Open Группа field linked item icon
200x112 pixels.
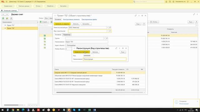click(x=107, y=38)
